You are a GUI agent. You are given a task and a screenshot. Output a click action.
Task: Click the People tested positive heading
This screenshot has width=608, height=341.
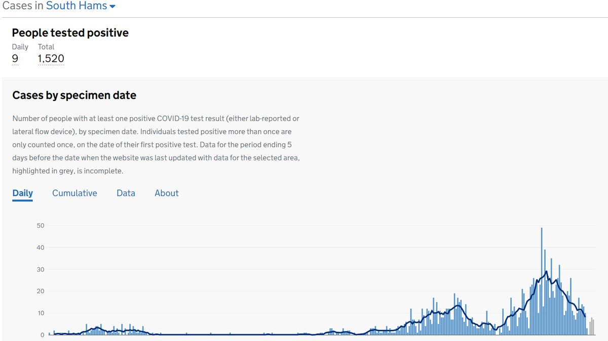point(70,33)
